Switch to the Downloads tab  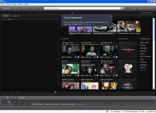point(16,16)
